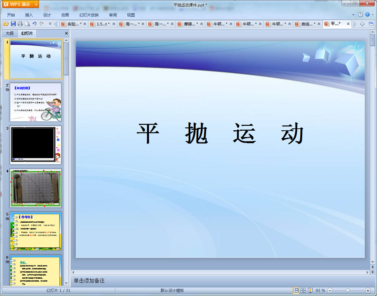This screenshot has height=296, width=377.
Task: Click the Open folder icon in toolbar
Action: [6, 24]
